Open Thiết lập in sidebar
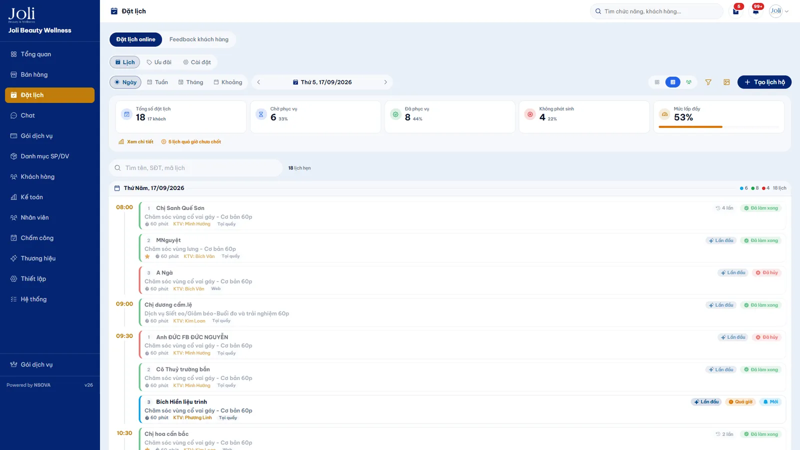 pyautogui.click(x=49, y=279)
